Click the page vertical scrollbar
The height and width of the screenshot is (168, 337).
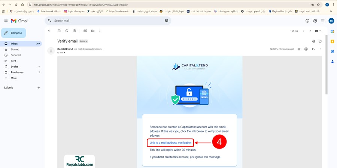coord(327,64)
